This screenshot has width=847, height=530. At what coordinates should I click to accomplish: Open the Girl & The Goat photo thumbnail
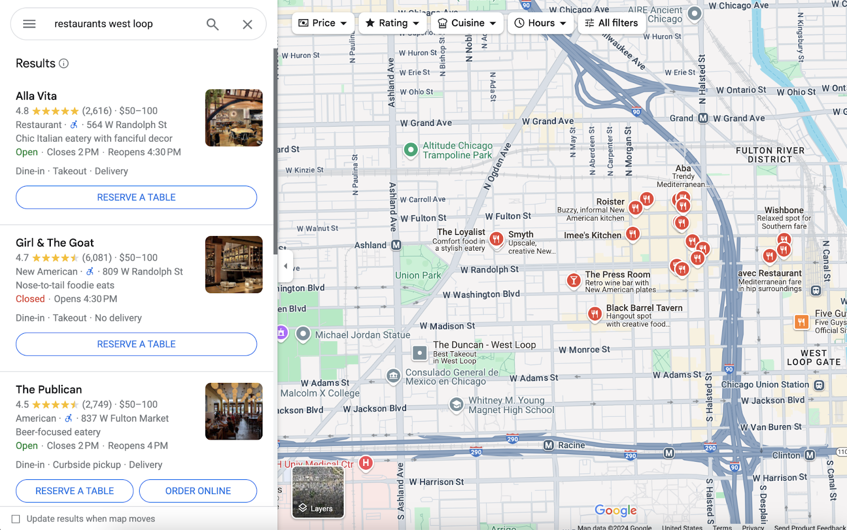click(x=233, y=264)
